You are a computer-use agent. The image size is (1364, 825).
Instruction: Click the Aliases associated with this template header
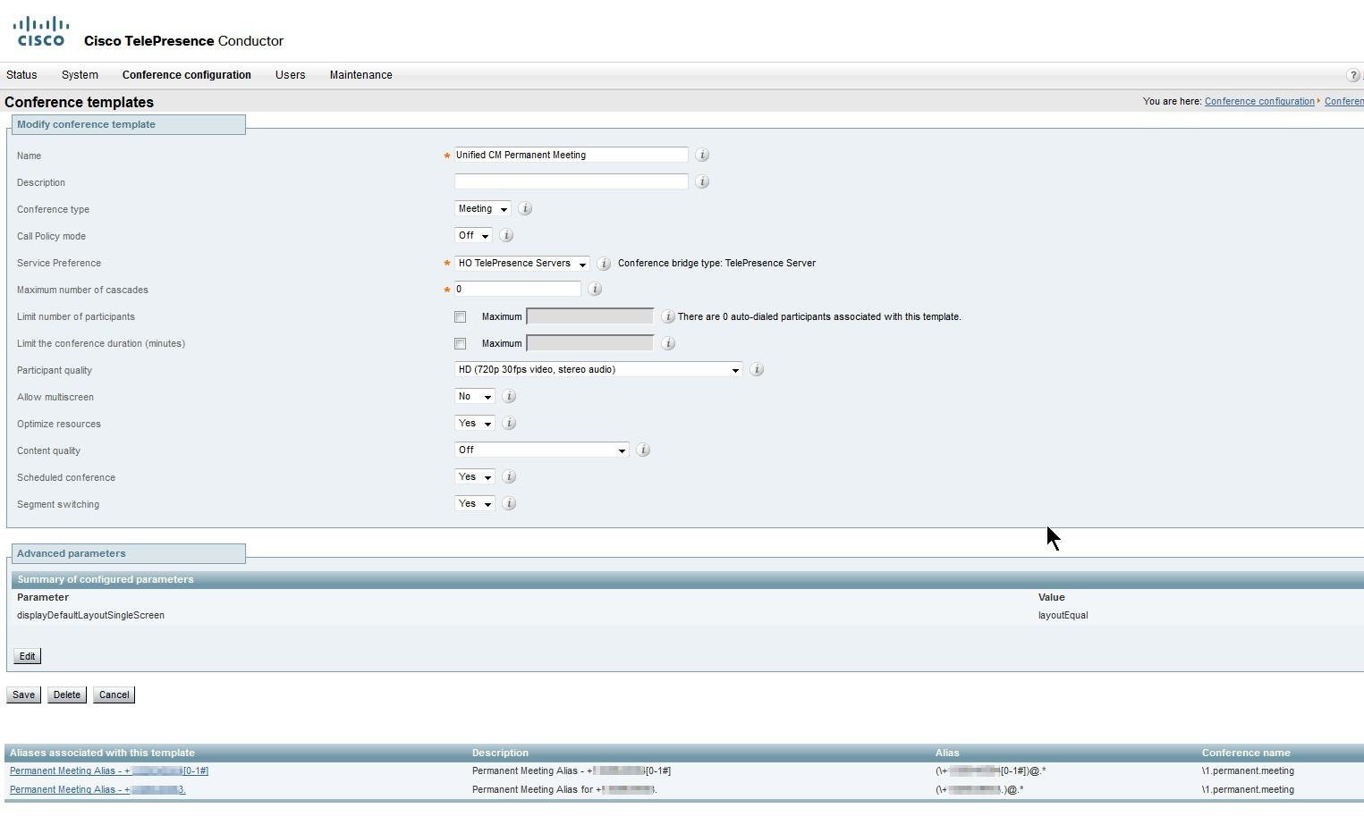[x=102, y=753]
